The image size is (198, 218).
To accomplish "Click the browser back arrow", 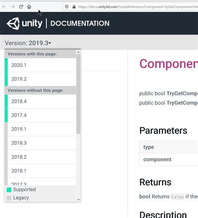I will click(x=4, y=7).
